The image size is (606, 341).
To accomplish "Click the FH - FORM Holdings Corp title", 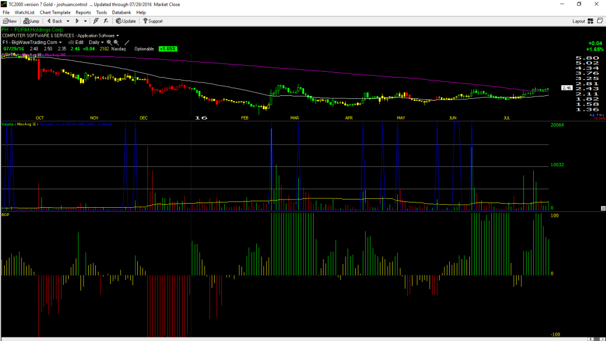I will coord(32,30).
